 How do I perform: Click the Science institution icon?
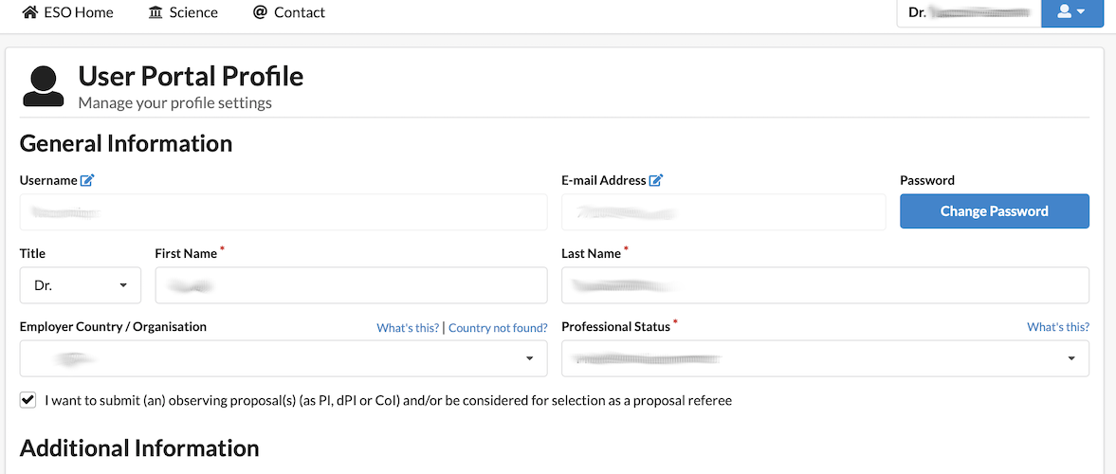tap(156, 12)
